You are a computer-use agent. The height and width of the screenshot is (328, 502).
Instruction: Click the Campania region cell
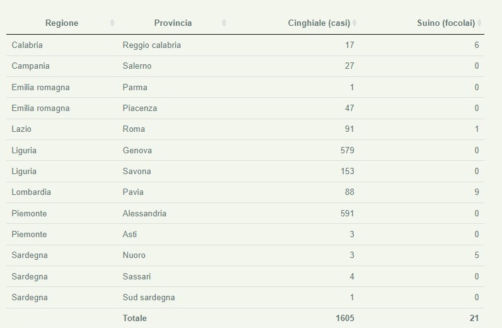pyautogui.click(x=30, y=66)
